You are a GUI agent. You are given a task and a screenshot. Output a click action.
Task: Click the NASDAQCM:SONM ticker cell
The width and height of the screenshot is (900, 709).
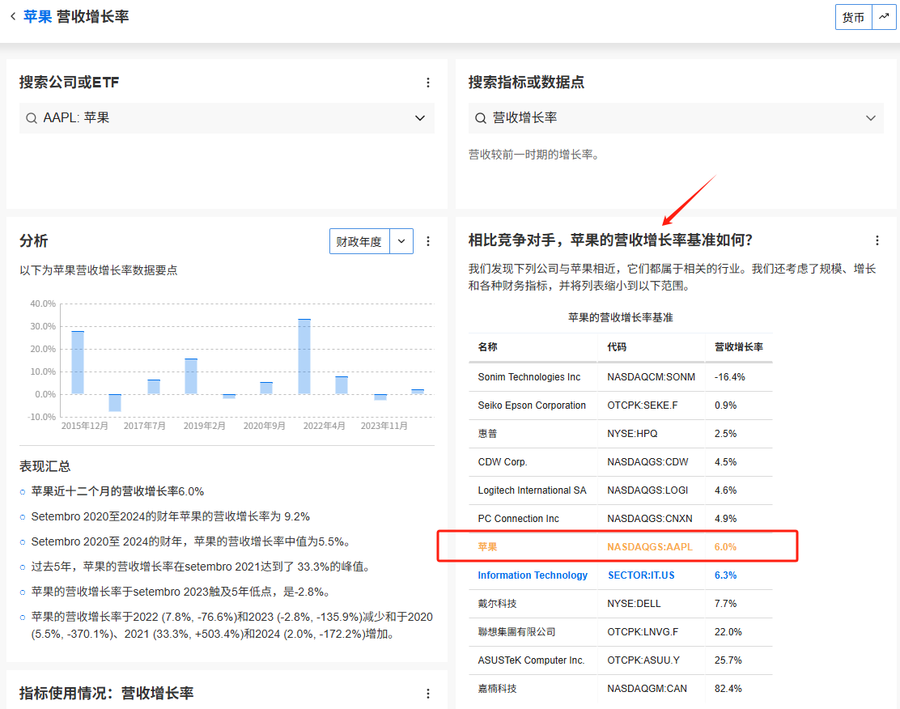point(651,377)
